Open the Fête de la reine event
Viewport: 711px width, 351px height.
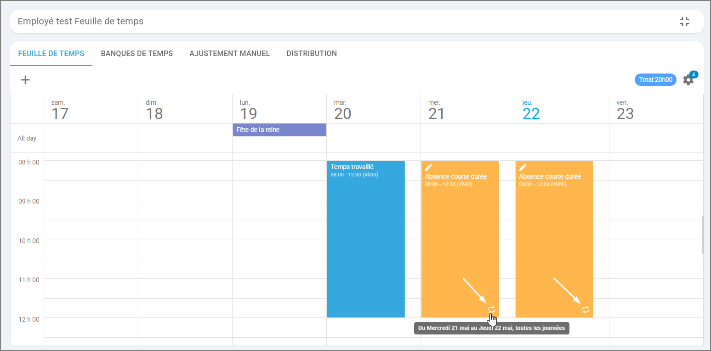pos(279,130)
